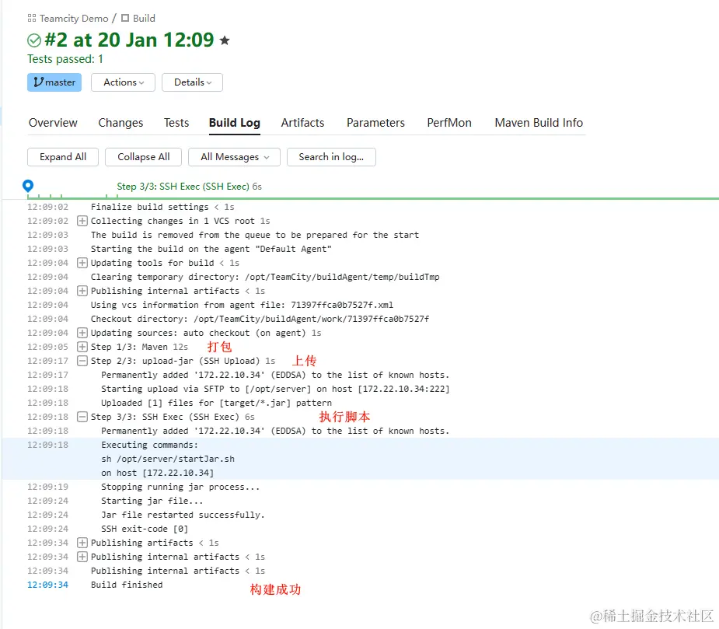Click the Build configuration square icon
719x629 pixels.
[124, 19]
